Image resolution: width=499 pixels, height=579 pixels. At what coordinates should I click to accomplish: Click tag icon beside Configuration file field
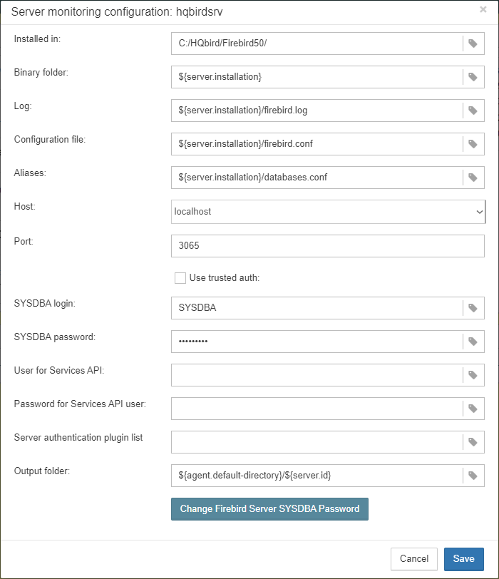(x=473, y=144)
